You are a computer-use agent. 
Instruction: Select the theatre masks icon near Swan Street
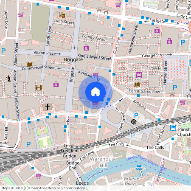pyautogui.click(x=62, y=15)
